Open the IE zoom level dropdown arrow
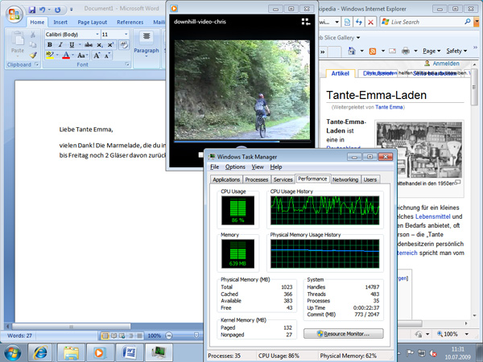The width and height of the screenshot is (483, 362). pos(467,335)
